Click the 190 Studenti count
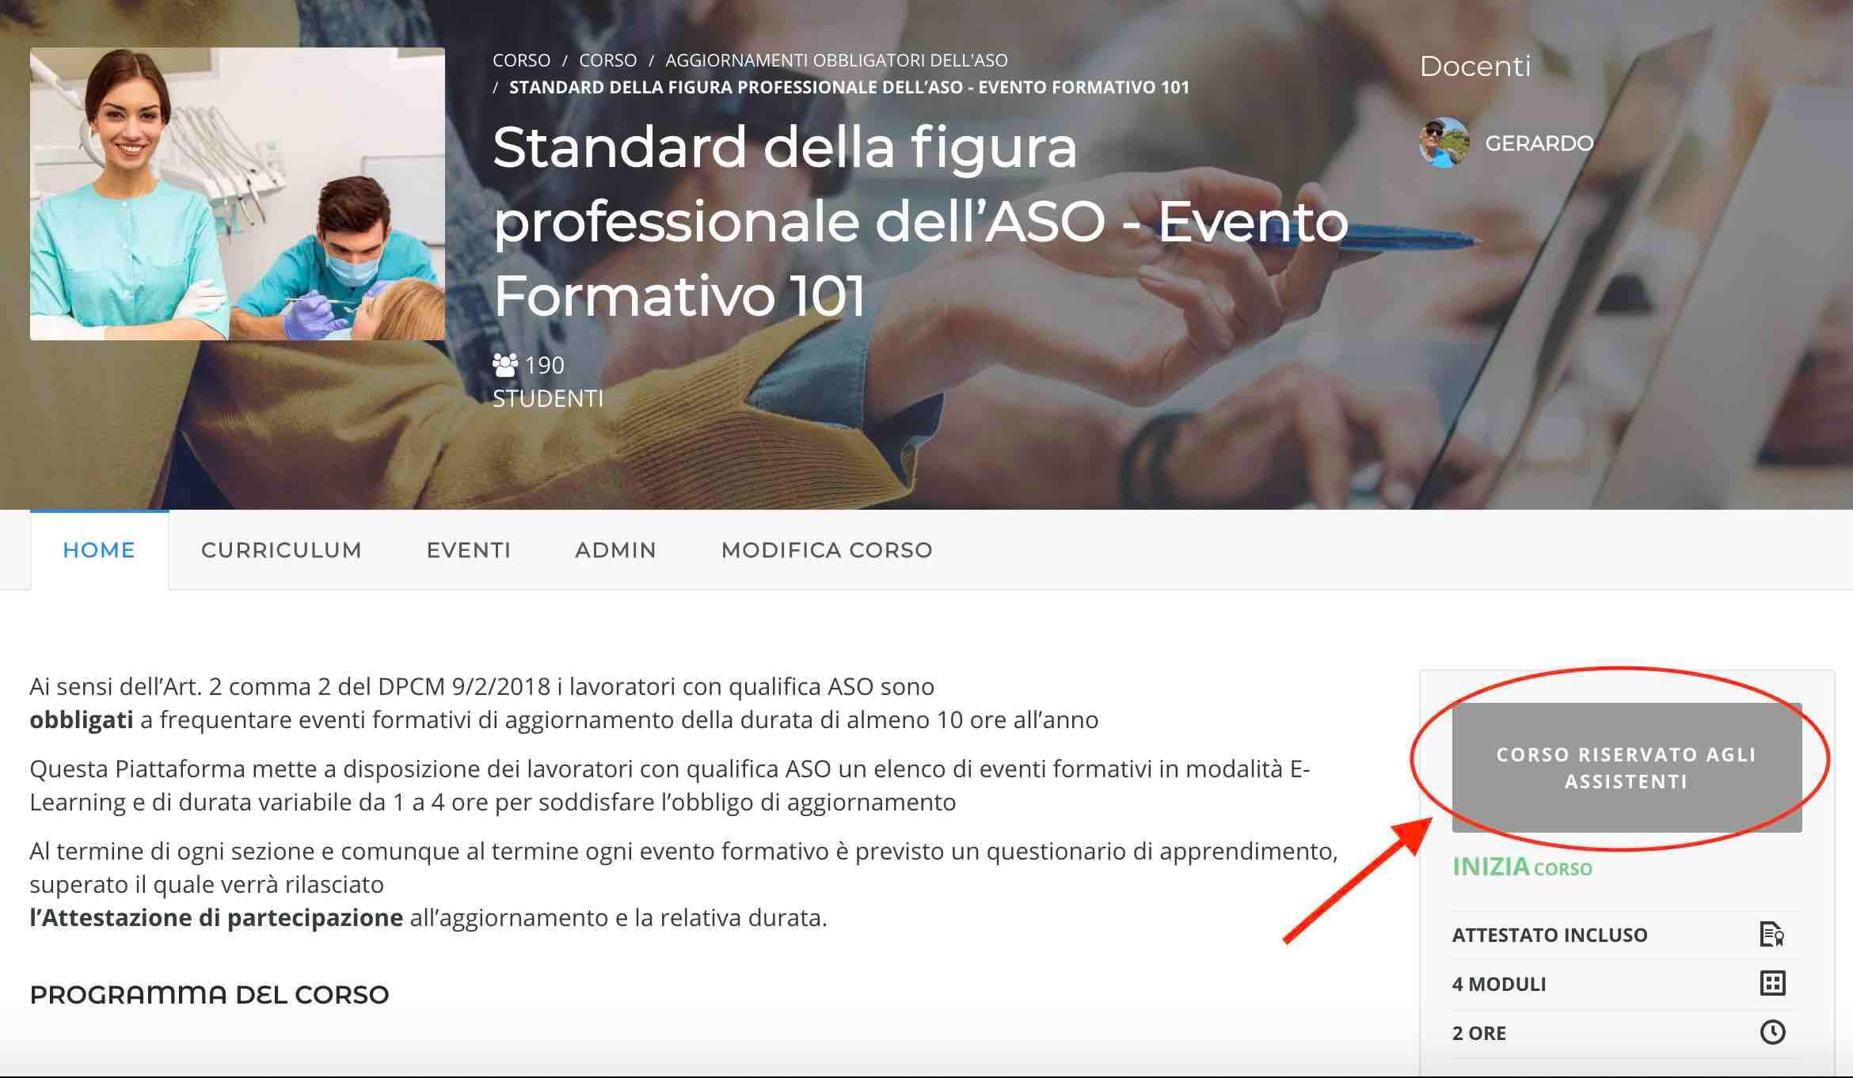The height and width of the screenshot is (1078, 1853). coord(548,381)
